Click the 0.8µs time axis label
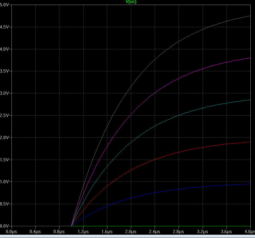Screen dimensions: 255x238 (59, 231)
